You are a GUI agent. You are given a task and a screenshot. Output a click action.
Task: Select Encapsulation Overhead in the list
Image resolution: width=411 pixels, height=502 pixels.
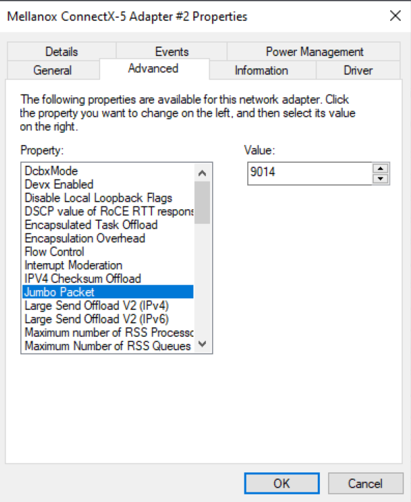[108, 238]
